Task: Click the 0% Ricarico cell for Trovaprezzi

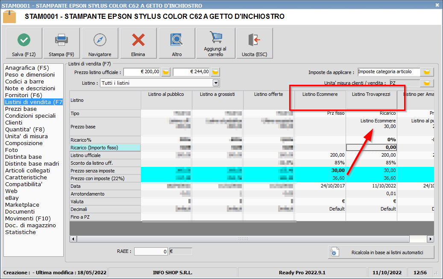Action: (371, 140)
